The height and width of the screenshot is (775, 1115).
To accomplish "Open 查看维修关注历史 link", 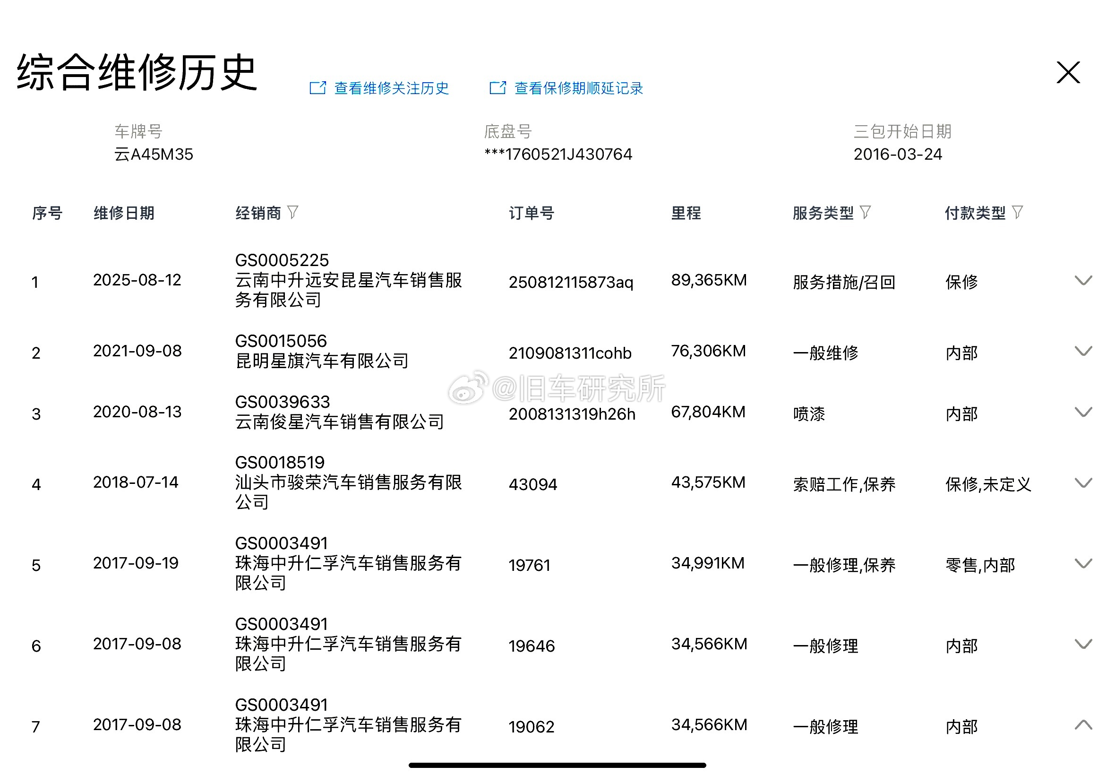I will point(391,88).
